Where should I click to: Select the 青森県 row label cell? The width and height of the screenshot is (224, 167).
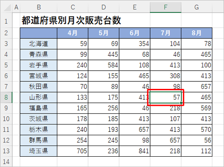pyautogui.click(x=39, y=54)
